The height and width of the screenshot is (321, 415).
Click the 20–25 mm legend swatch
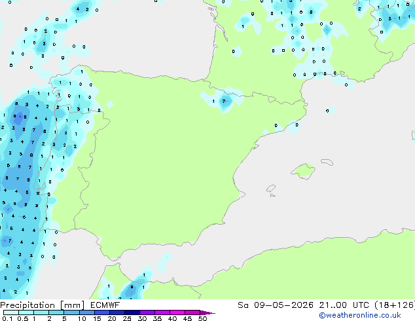click(117, 312)
